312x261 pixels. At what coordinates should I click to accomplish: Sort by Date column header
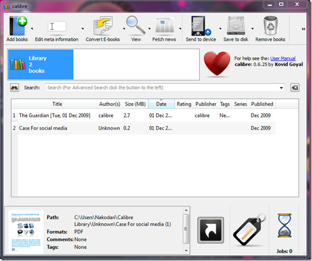(161, 104)
